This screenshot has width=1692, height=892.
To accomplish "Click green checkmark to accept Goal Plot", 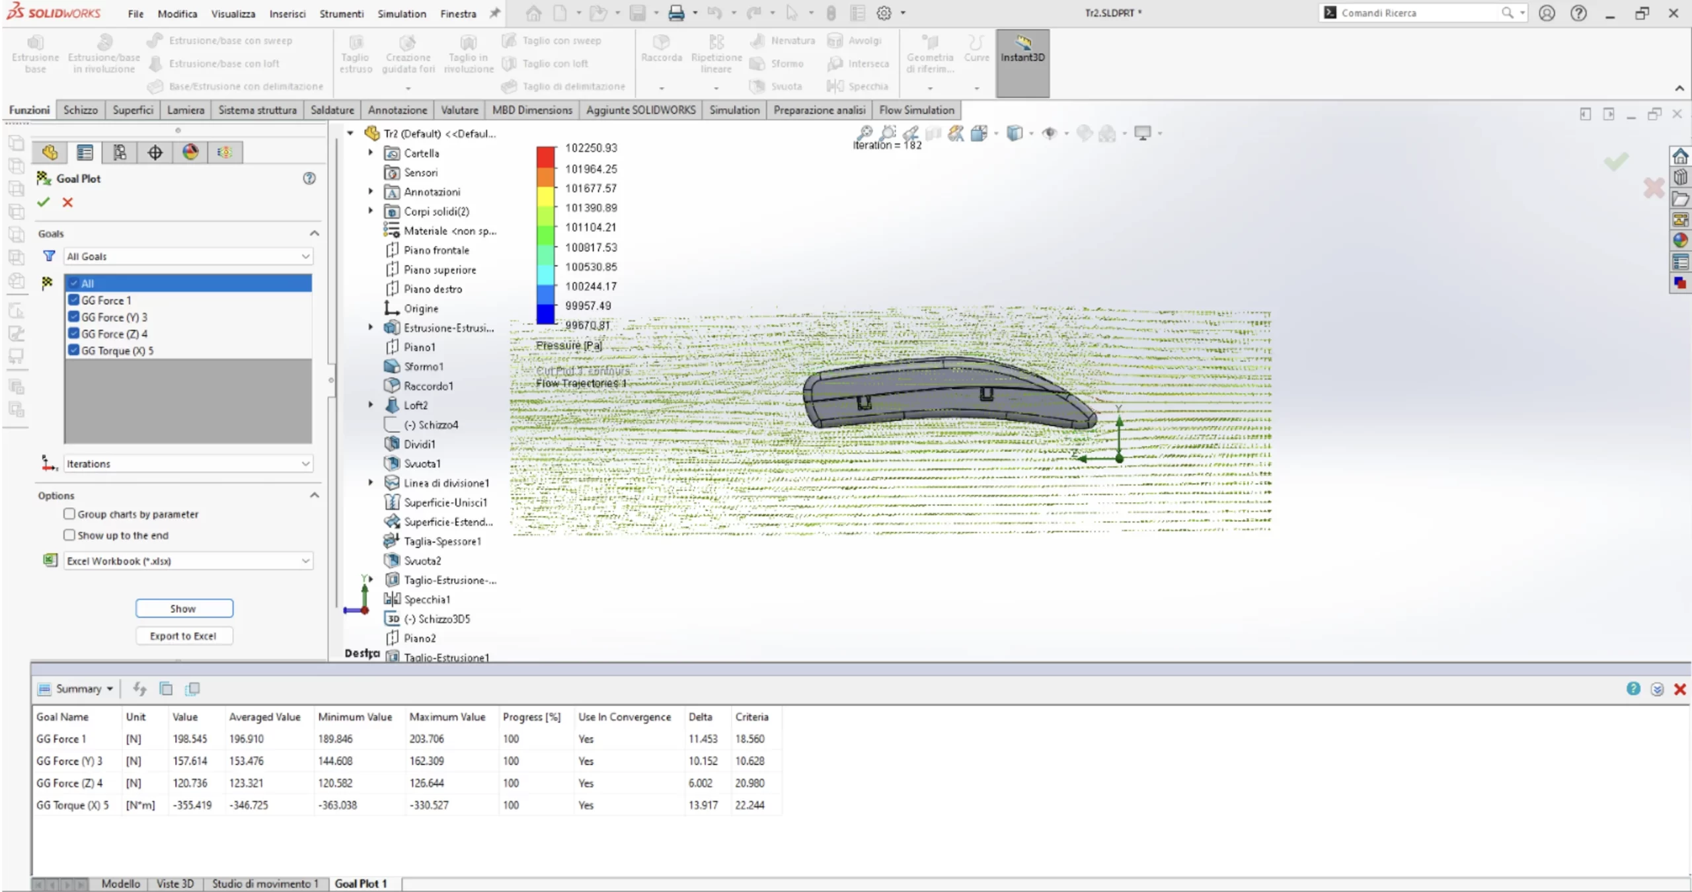I will [x=44, y=202].
